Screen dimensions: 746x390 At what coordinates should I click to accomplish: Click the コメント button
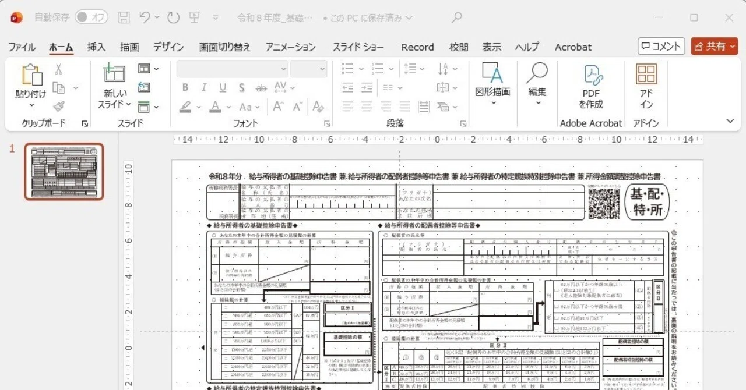[661, 46]
